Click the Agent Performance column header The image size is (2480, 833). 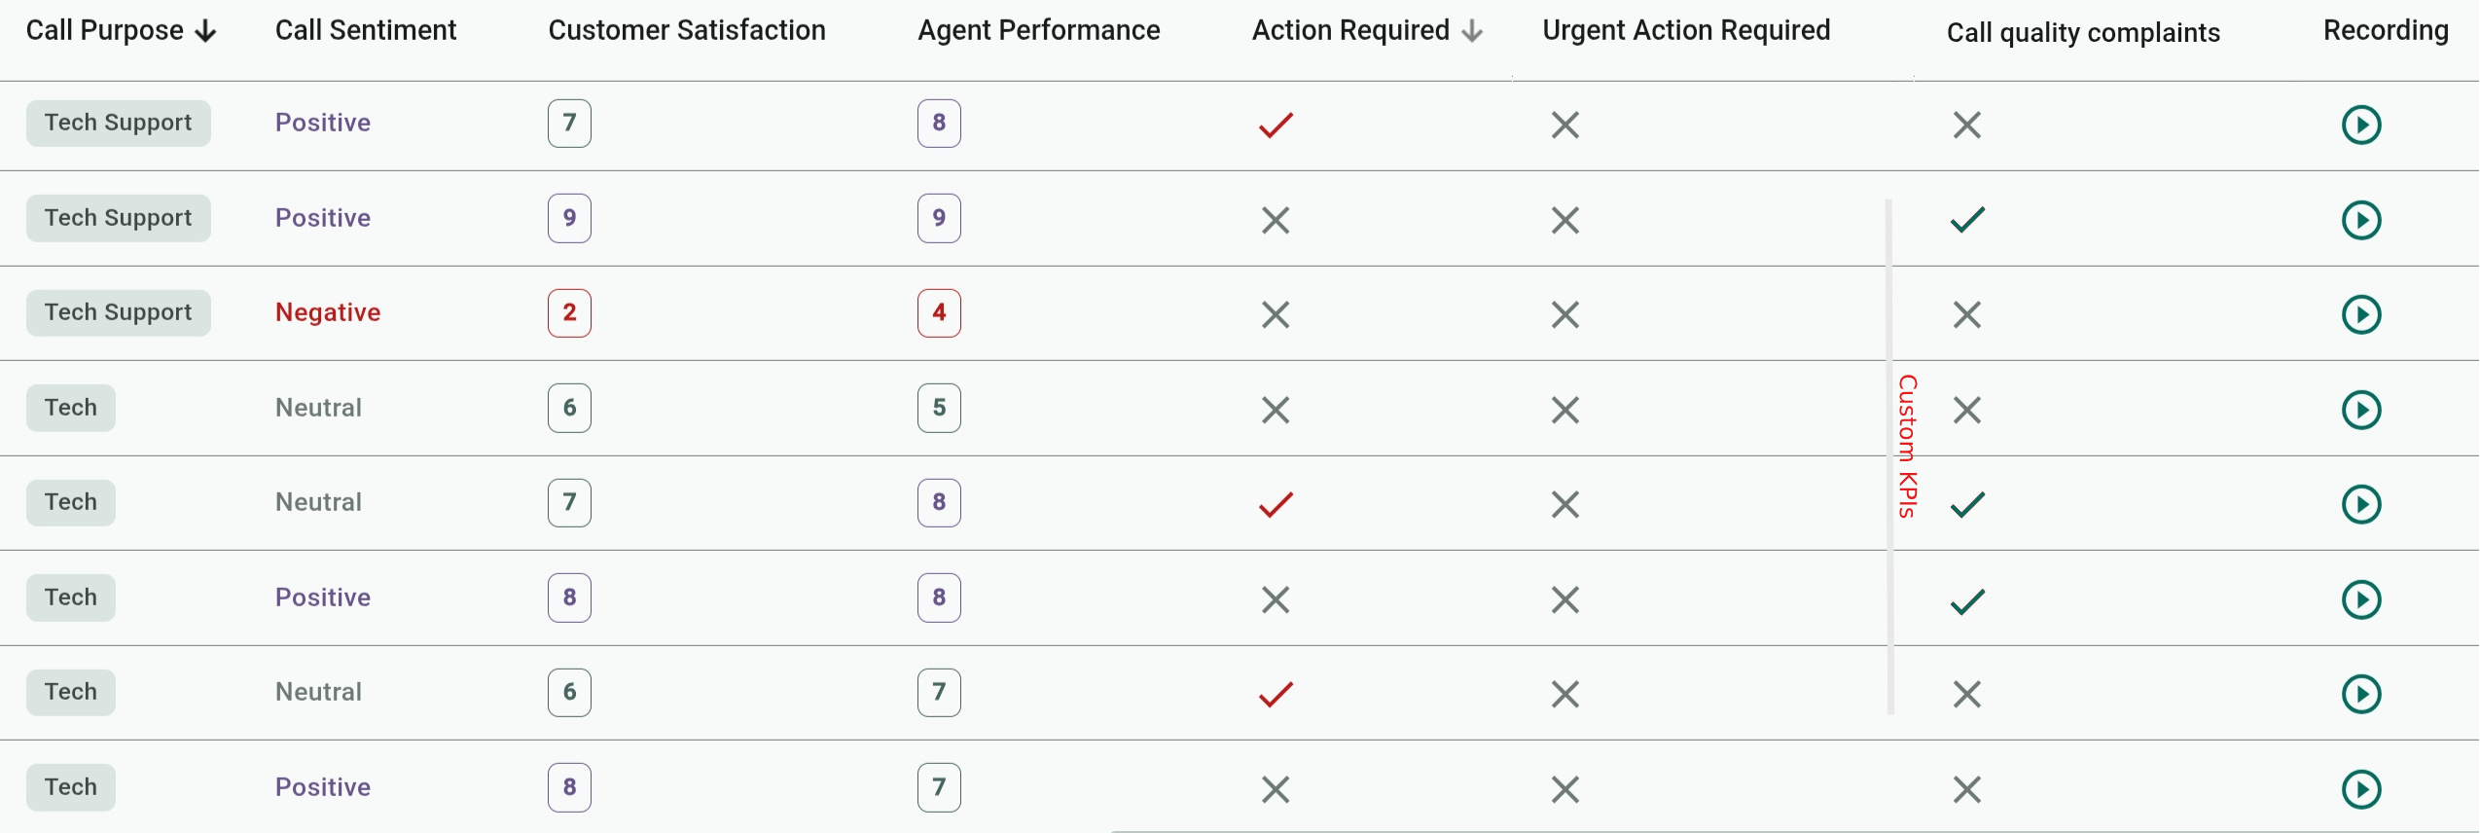click(1038, 31)
